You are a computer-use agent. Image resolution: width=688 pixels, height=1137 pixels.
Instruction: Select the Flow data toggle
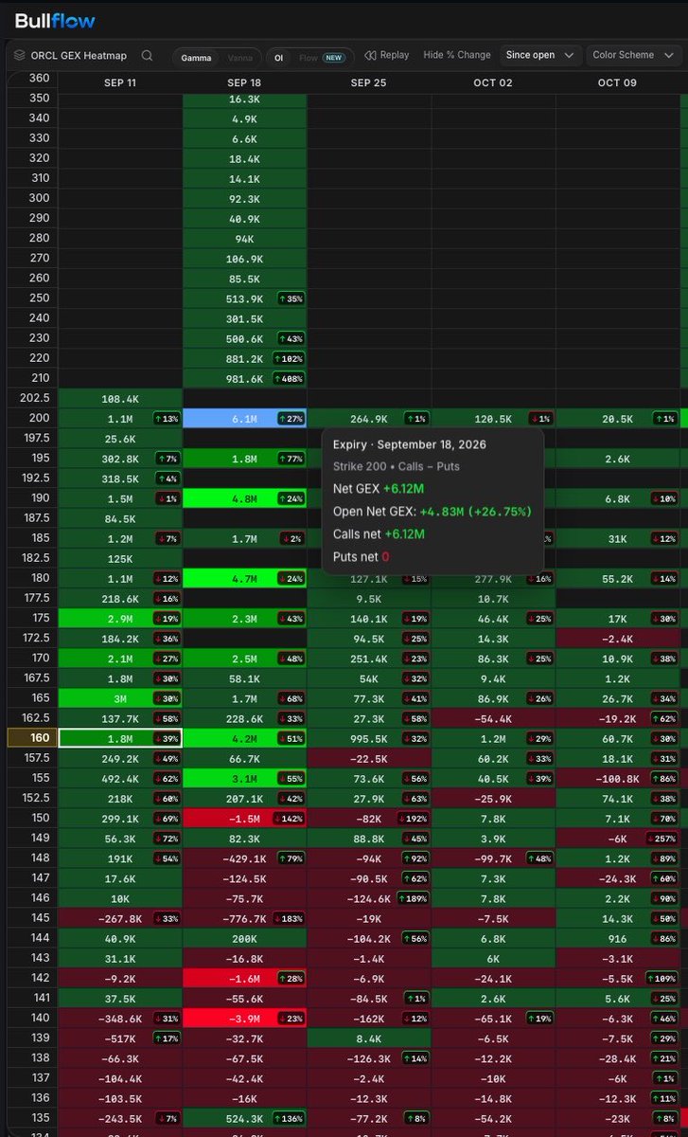click(308, 58)
